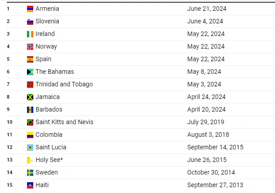Click the date June 21, 2024
275x193 pixels.
[207, 9]
